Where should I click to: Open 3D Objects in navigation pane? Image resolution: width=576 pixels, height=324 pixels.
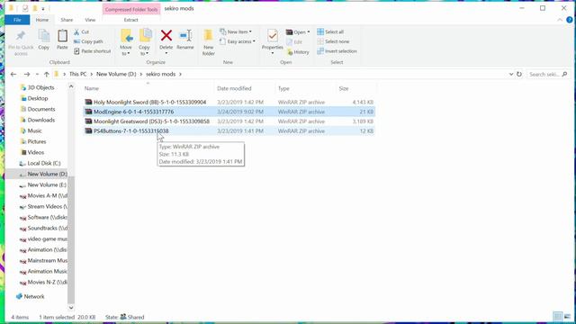pos(37,87)
